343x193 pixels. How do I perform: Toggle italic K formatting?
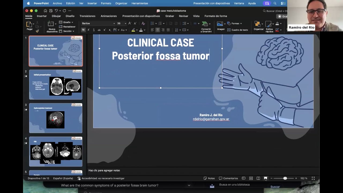pyautogui.click(x=88, y=30)
